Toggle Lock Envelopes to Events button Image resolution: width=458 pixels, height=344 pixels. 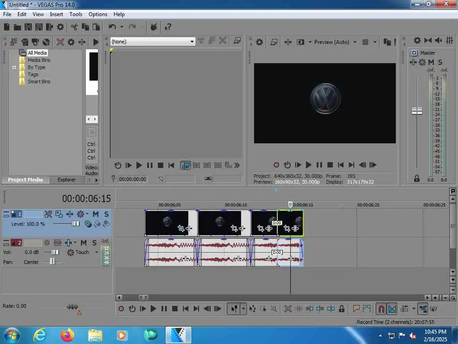tap(423, 309)
